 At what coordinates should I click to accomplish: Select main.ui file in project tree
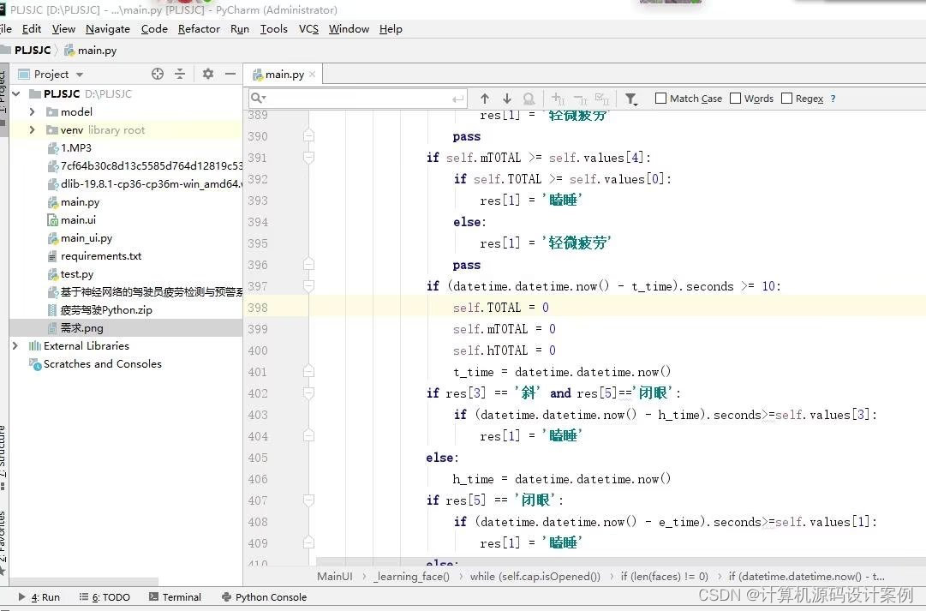pyautogui.click(x=78, y=220)
